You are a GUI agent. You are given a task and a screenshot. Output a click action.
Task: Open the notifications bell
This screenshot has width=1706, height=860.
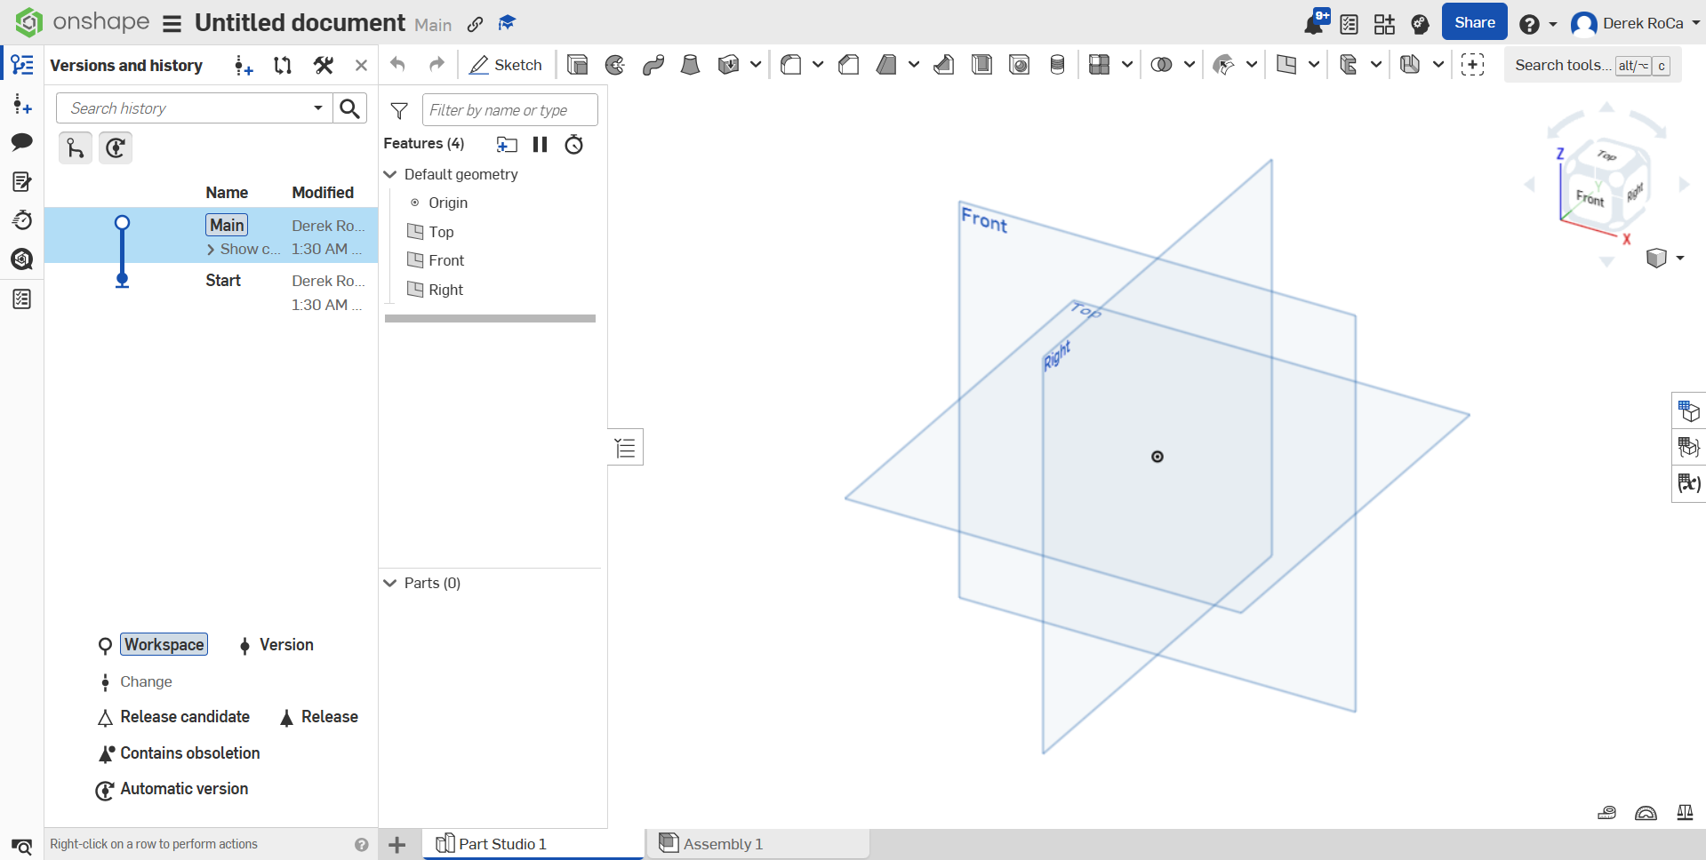[1315, 22]
